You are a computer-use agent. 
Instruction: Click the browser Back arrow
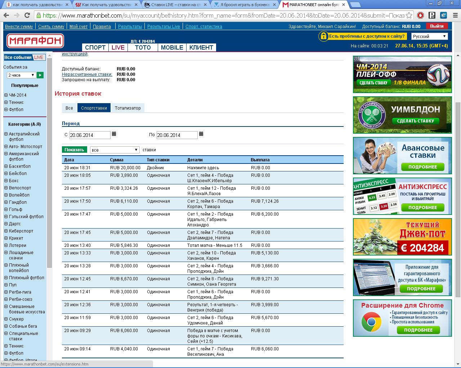pyautogui.click(x=6, y=15)
